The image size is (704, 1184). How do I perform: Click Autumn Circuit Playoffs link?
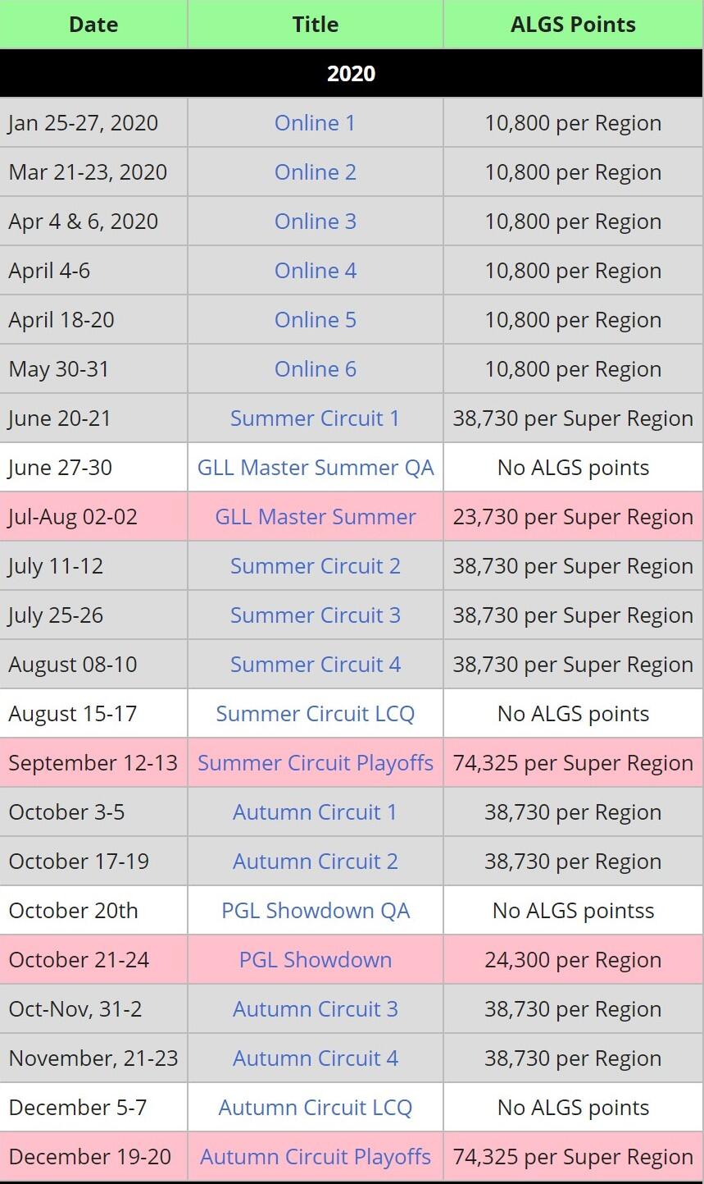click(315, 1157)
